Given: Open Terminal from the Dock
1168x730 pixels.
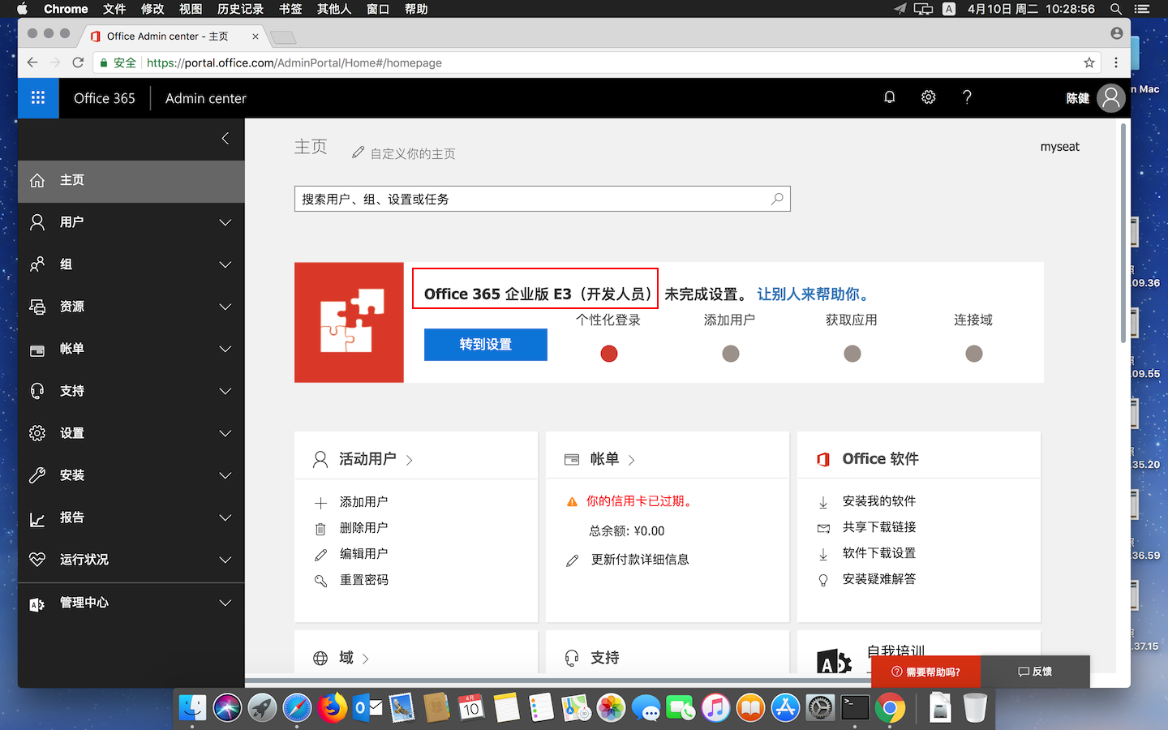Looking at the screenshot, I should point(855,708).
